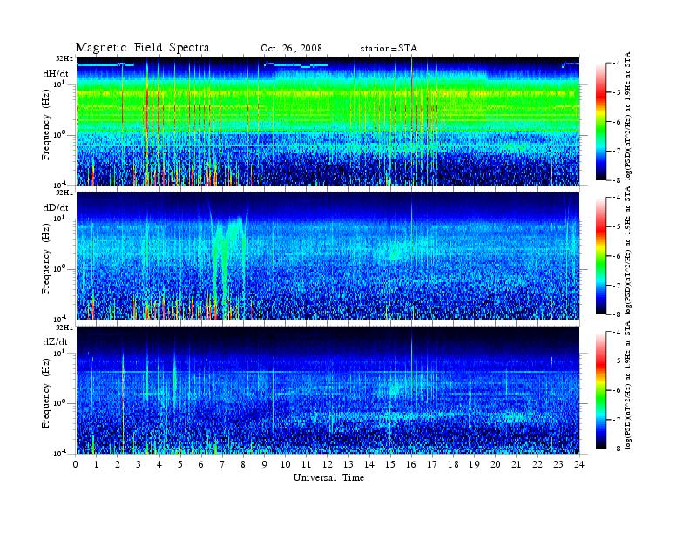Screen dimensions: 690x533
Task: Click the -8 value on the bottom colorbar
Action: tap(617, 449)
